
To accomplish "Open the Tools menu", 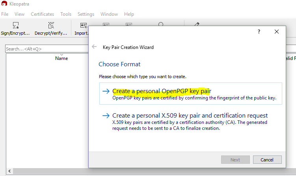I will [x=66, y=14].
